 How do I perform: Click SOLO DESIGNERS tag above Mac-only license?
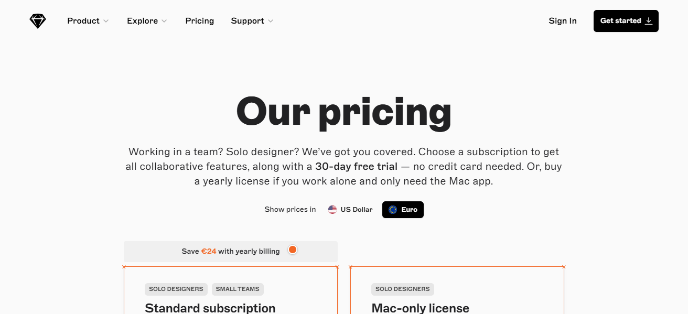(x=402, y=289)
